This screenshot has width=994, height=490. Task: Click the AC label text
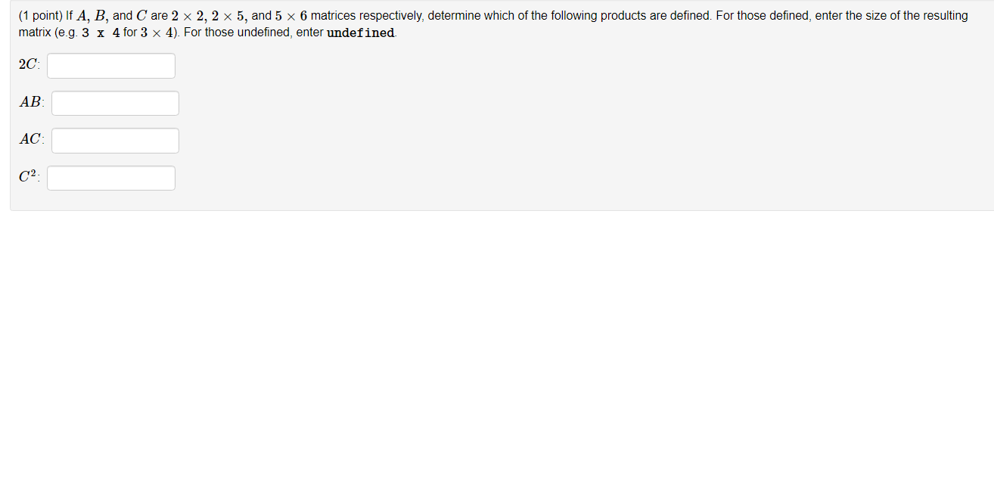[30, 139]
